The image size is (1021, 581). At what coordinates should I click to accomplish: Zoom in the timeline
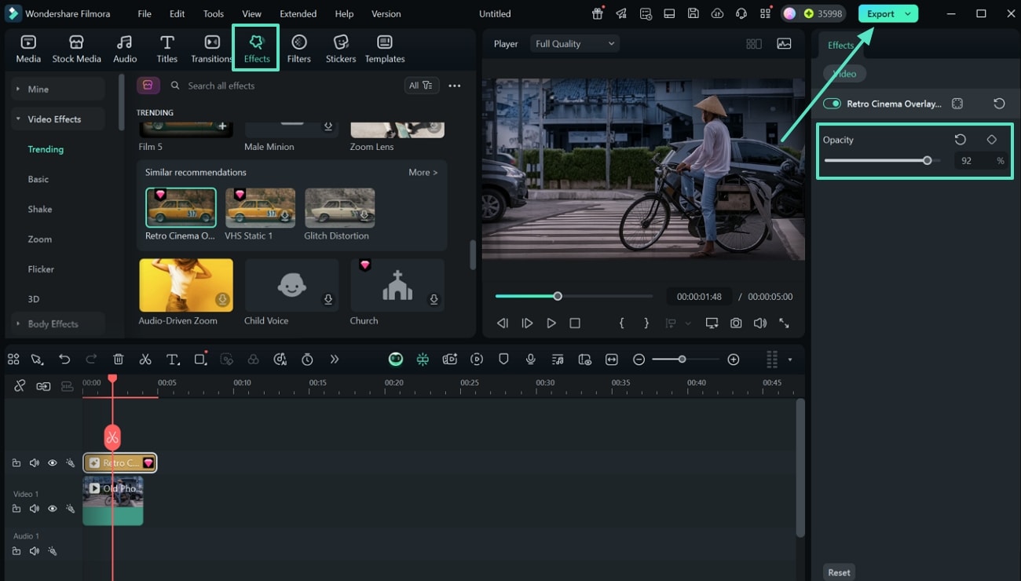click(x=733, y=359)
